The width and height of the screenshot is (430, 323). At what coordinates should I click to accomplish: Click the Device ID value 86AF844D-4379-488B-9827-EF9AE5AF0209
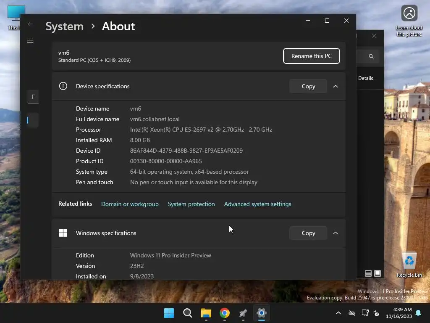[186, 151]
